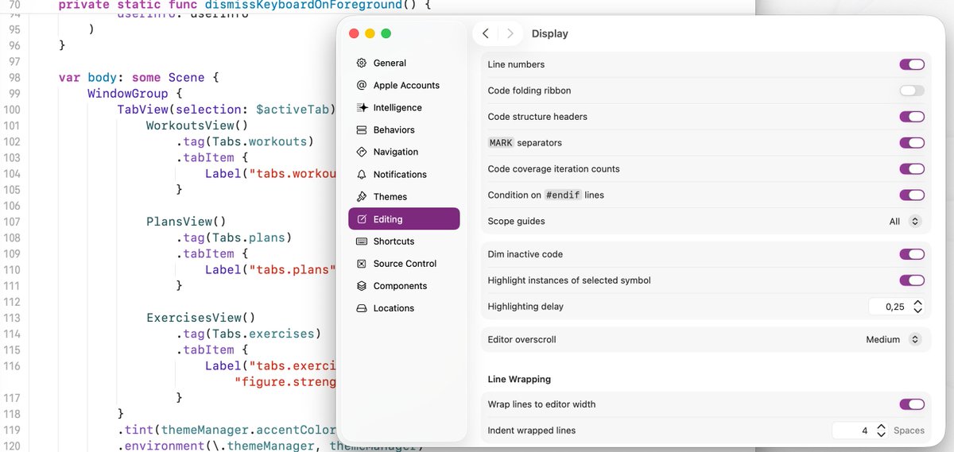Click line number 98 in the editor gutter
Viewport: 954px width, 452px height.
point(14,78)
